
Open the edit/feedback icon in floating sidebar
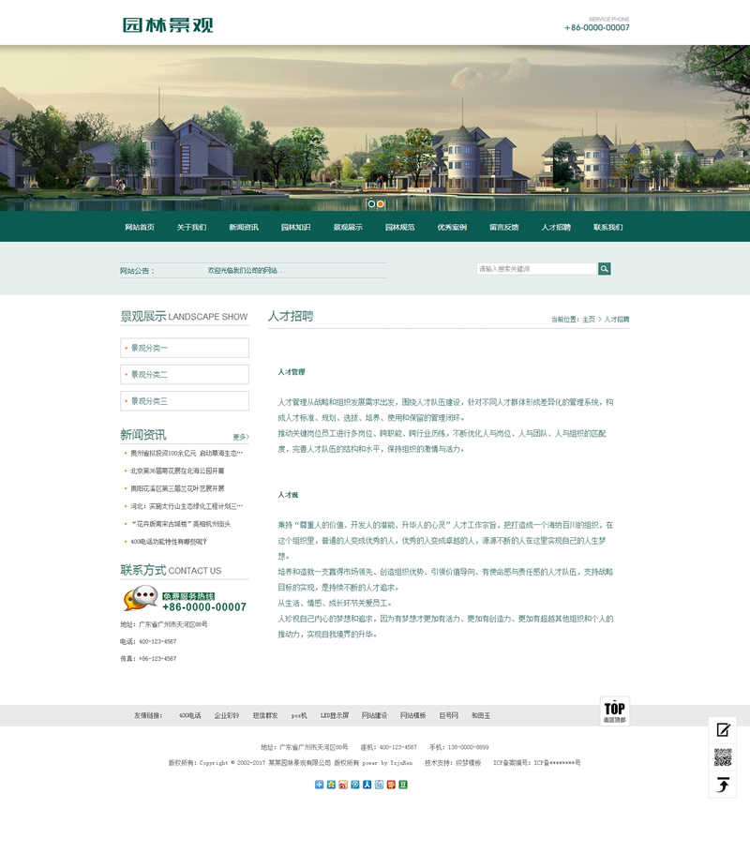722,730
